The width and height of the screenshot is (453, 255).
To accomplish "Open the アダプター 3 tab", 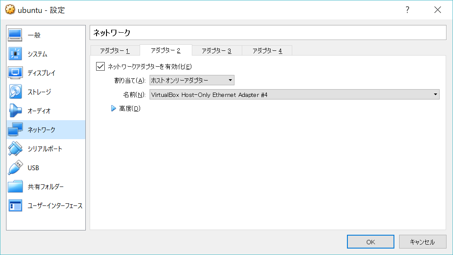I will (216, 50).
